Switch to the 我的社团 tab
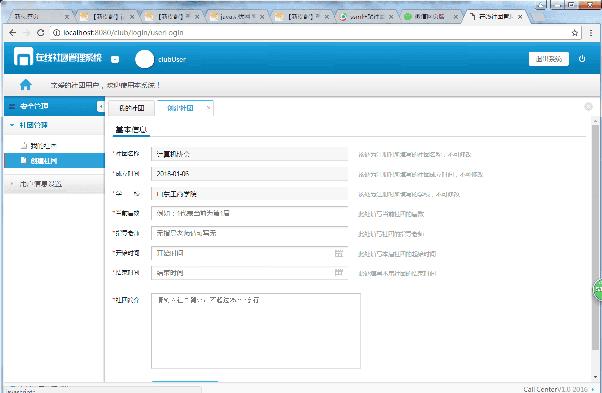This screenshot has width=602, height=393. (131, 108)
